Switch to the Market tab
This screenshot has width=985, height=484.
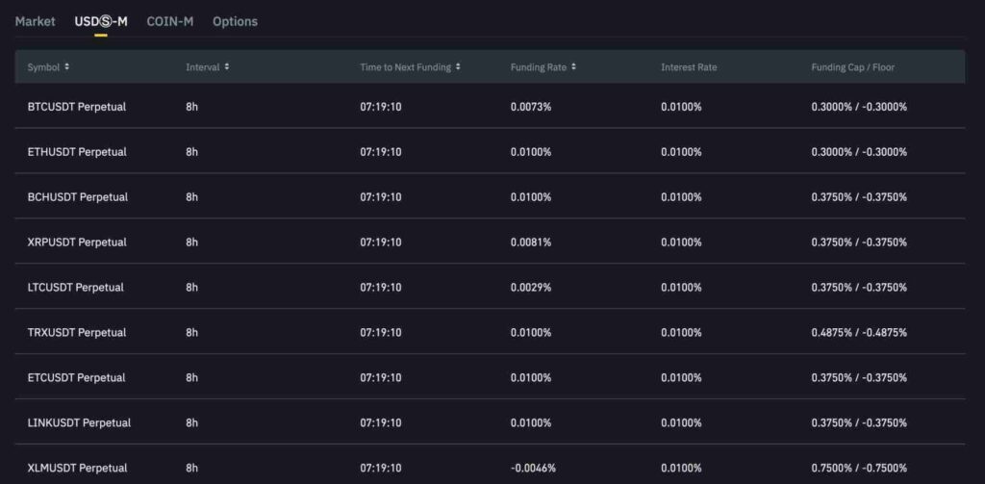tap(36, 21)
